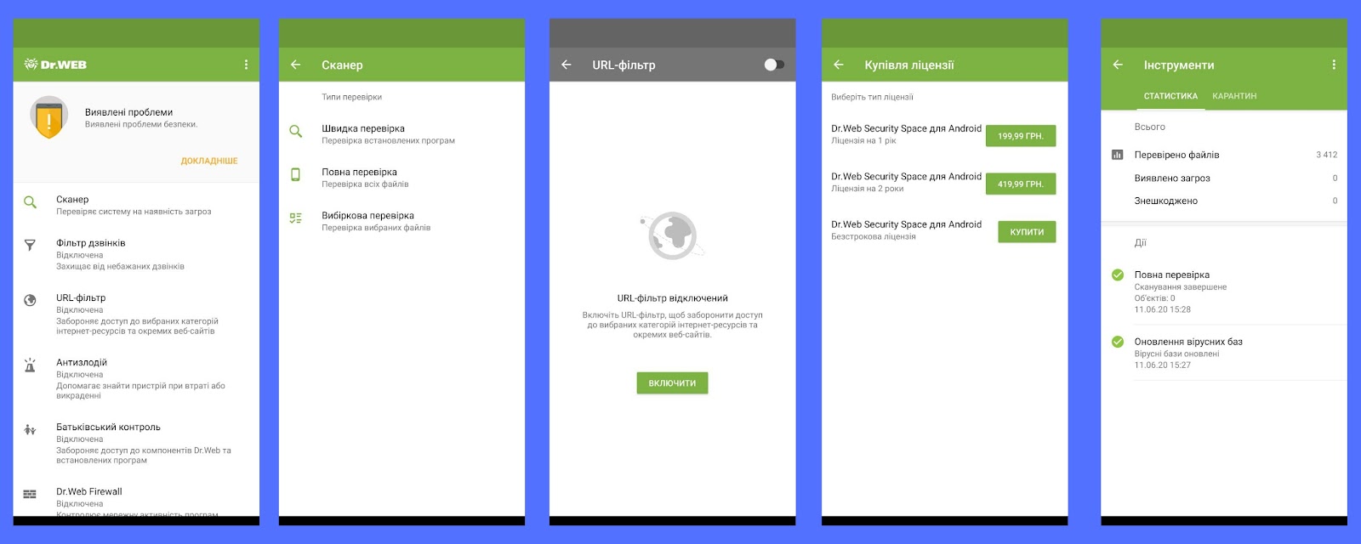Select Ліцензія на 1 рік item text

pos(863,141)
